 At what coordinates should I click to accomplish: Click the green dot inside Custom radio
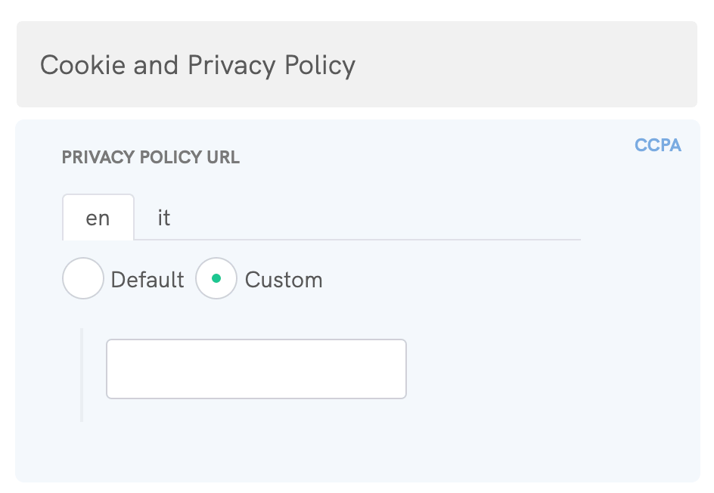tap(216, 278)
